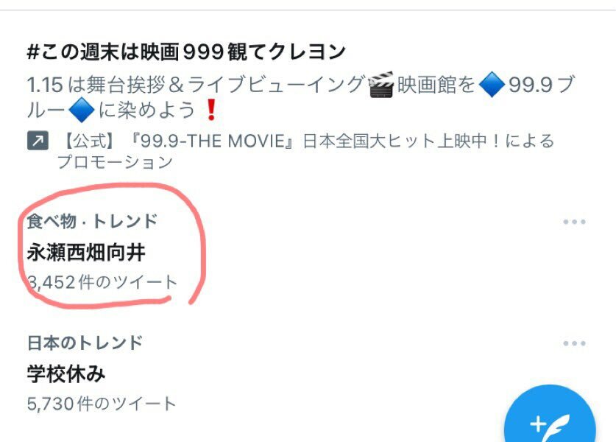Viewport: 616px width, 442px height.
Task: Open more options for 学校休み trend
Action: pyautogui.click(x=574, y=343)
